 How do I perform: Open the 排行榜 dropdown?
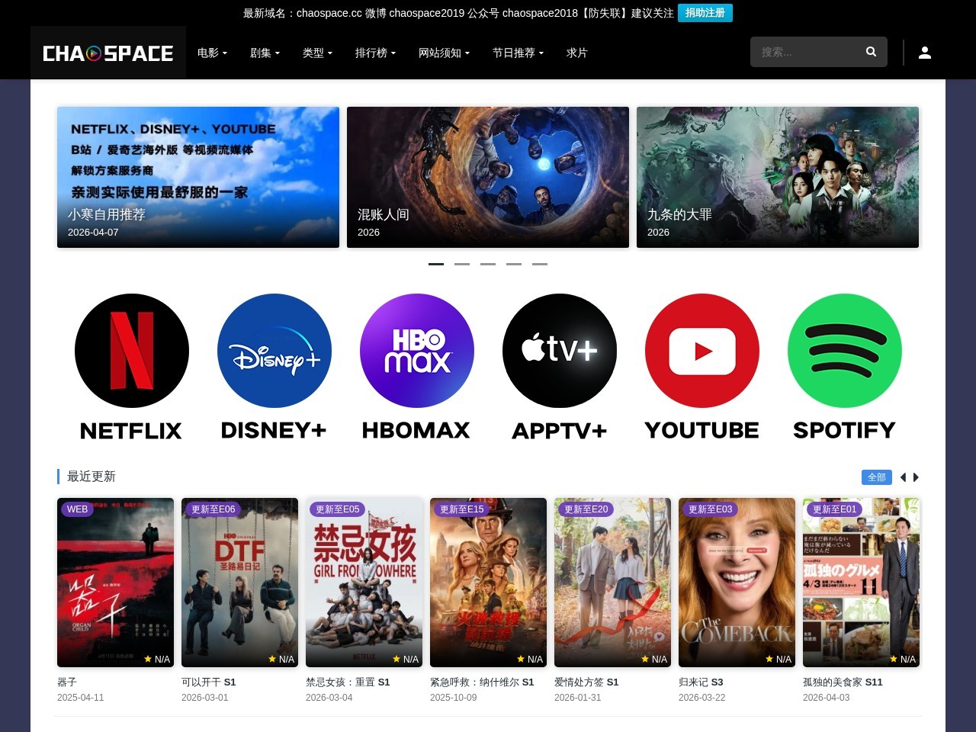tap(375, 53)
